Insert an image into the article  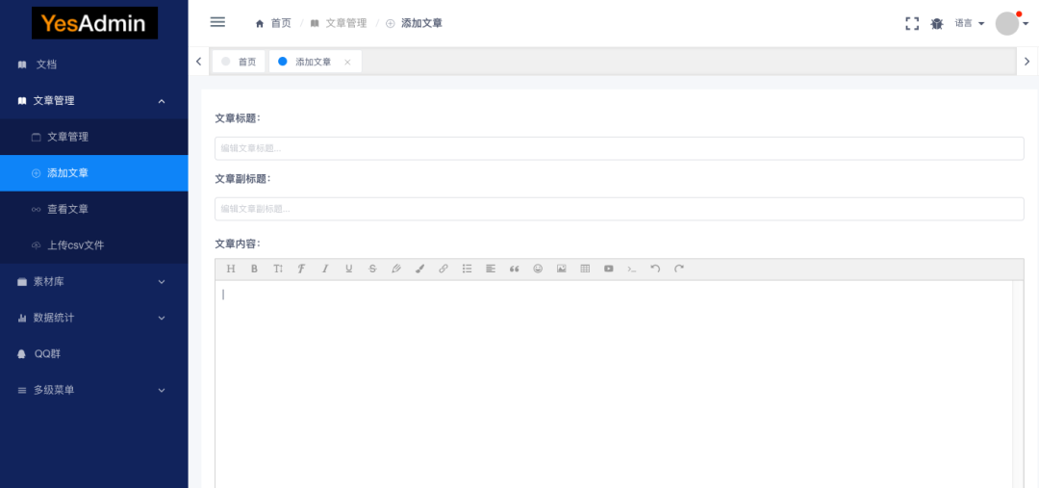[x=561, y=269]
